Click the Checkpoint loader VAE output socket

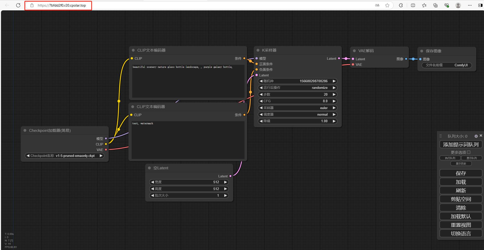point(106,150)
